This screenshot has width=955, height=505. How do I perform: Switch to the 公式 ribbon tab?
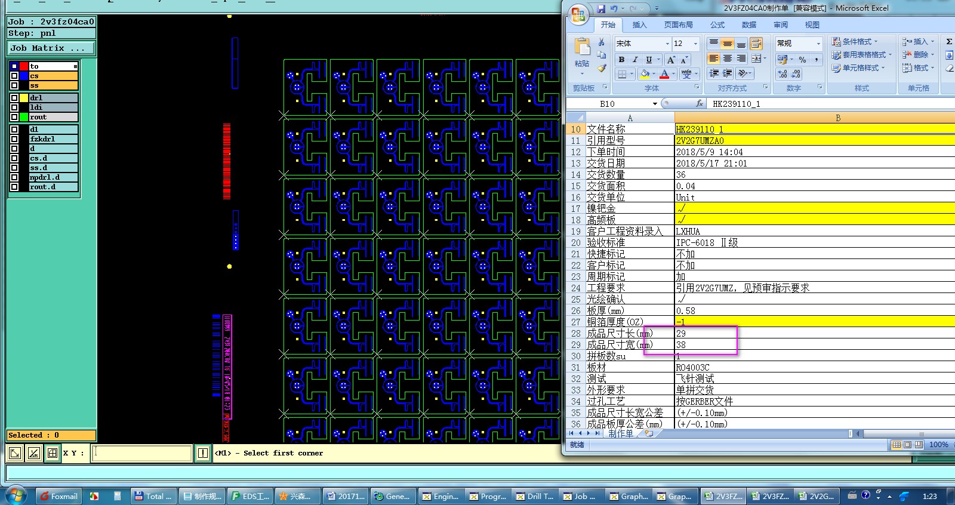[717, 25]
